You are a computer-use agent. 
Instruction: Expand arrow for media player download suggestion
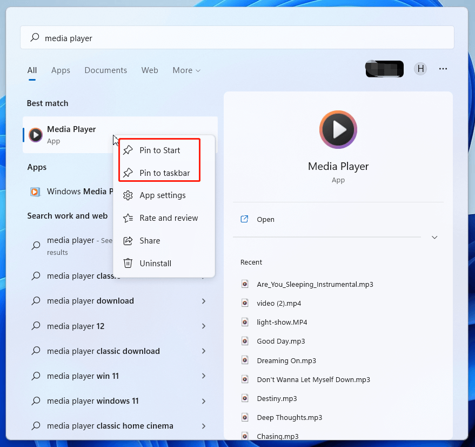[x=204, y=301]
